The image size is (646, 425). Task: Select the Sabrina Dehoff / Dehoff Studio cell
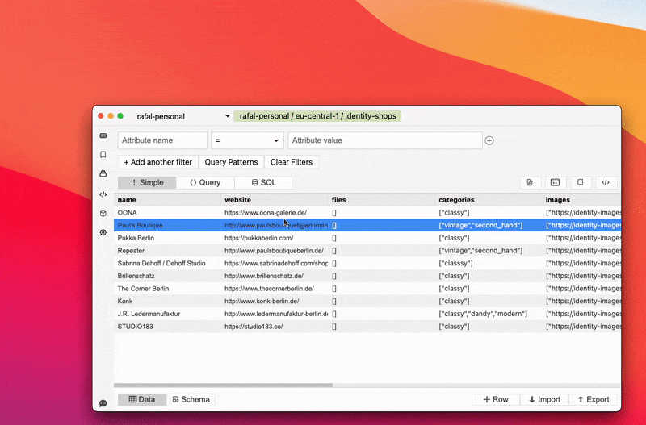click(167, 264)
